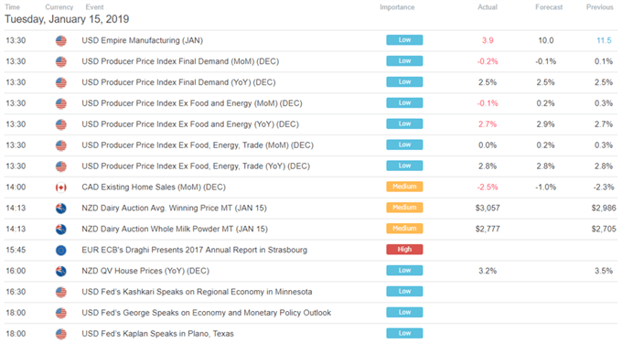The height and width of the screenshot is (343, 622).
Task: Click the New Zealand flag for QV House Prices
Action: [60, 272]
